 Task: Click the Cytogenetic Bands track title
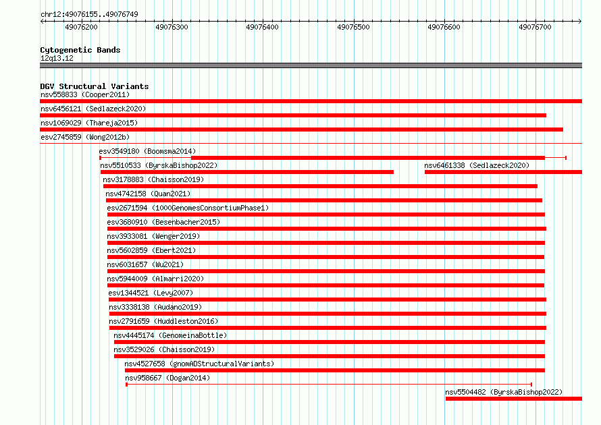(80, 50)
